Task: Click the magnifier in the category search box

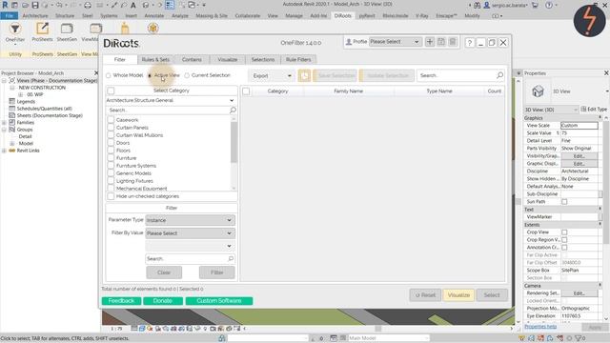Action: tap(233, 111)
